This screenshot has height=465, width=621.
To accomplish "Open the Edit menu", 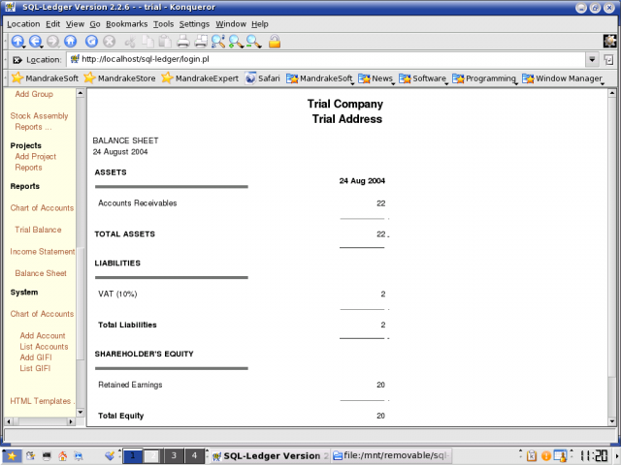I will [x=52, y=24].
